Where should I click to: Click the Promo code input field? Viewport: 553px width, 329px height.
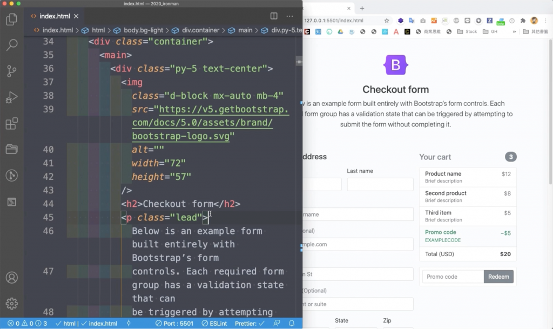(x=453, y=277)
